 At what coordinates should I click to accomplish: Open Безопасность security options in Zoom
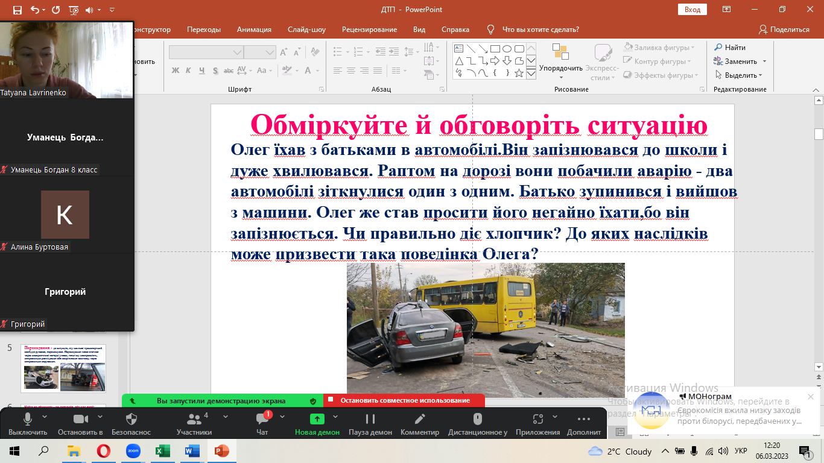pos(132,424)
